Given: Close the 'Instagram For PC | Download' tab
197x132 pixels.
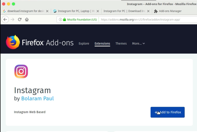Looking at the screenshot, I should pos(148,11).
